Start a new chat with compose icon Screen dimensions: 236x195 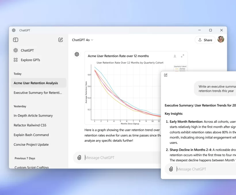[60, 40]
